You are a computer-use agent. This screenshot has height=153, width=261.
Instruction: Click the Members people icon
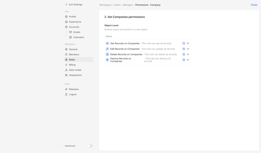[x=66, y=54]
